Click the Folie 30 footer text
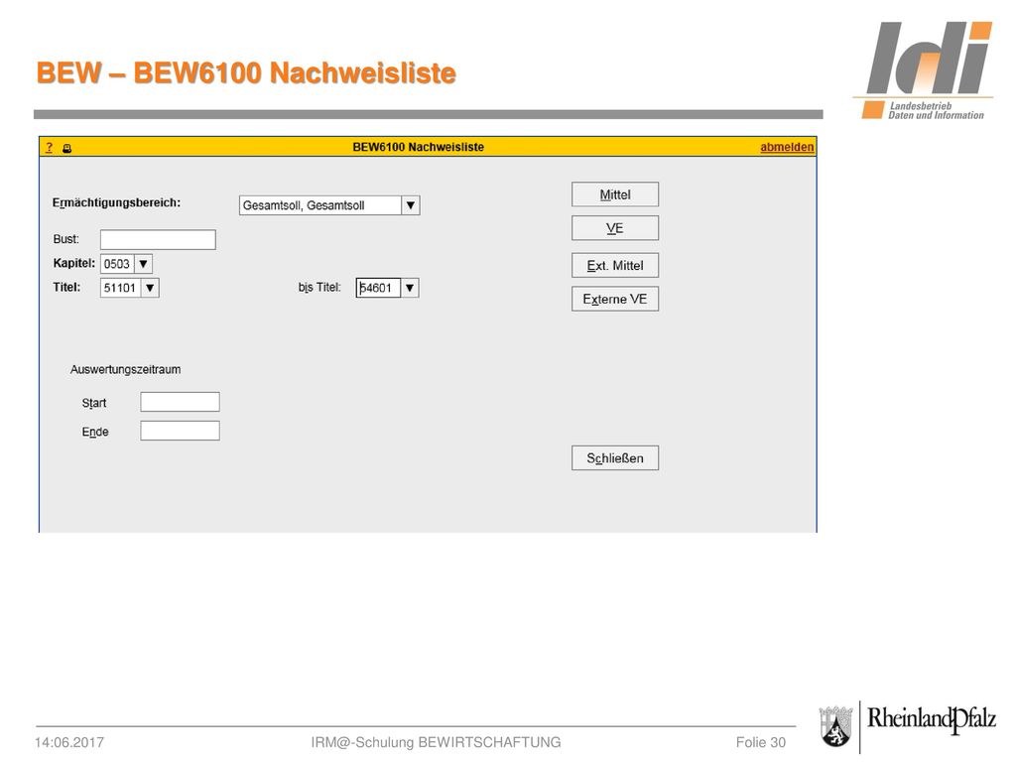This screenshot has height=762, width=1016. click(761, 742)
